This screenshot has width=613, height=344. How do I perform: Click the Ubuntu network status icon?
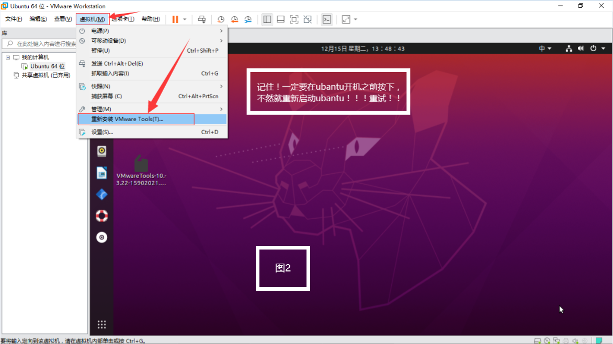tap(569, 49)
